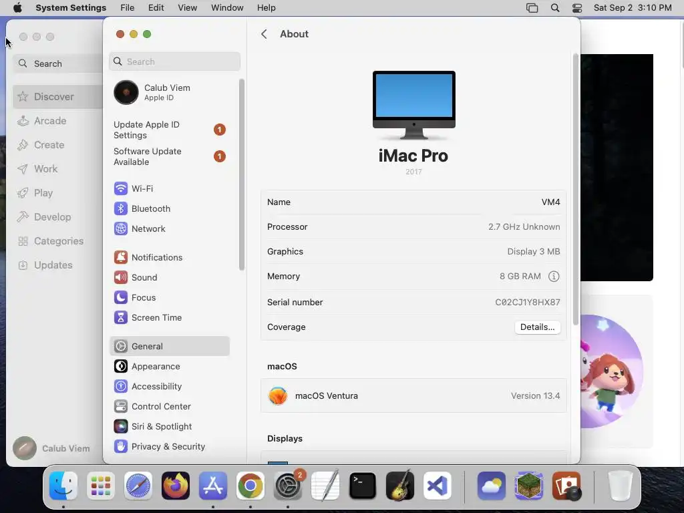This screenshot has width=684, height=513.
Task: Open the System Settings menu in the menu bar
Action: (x=71, y=7)
